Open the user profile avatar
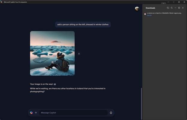 137,9
